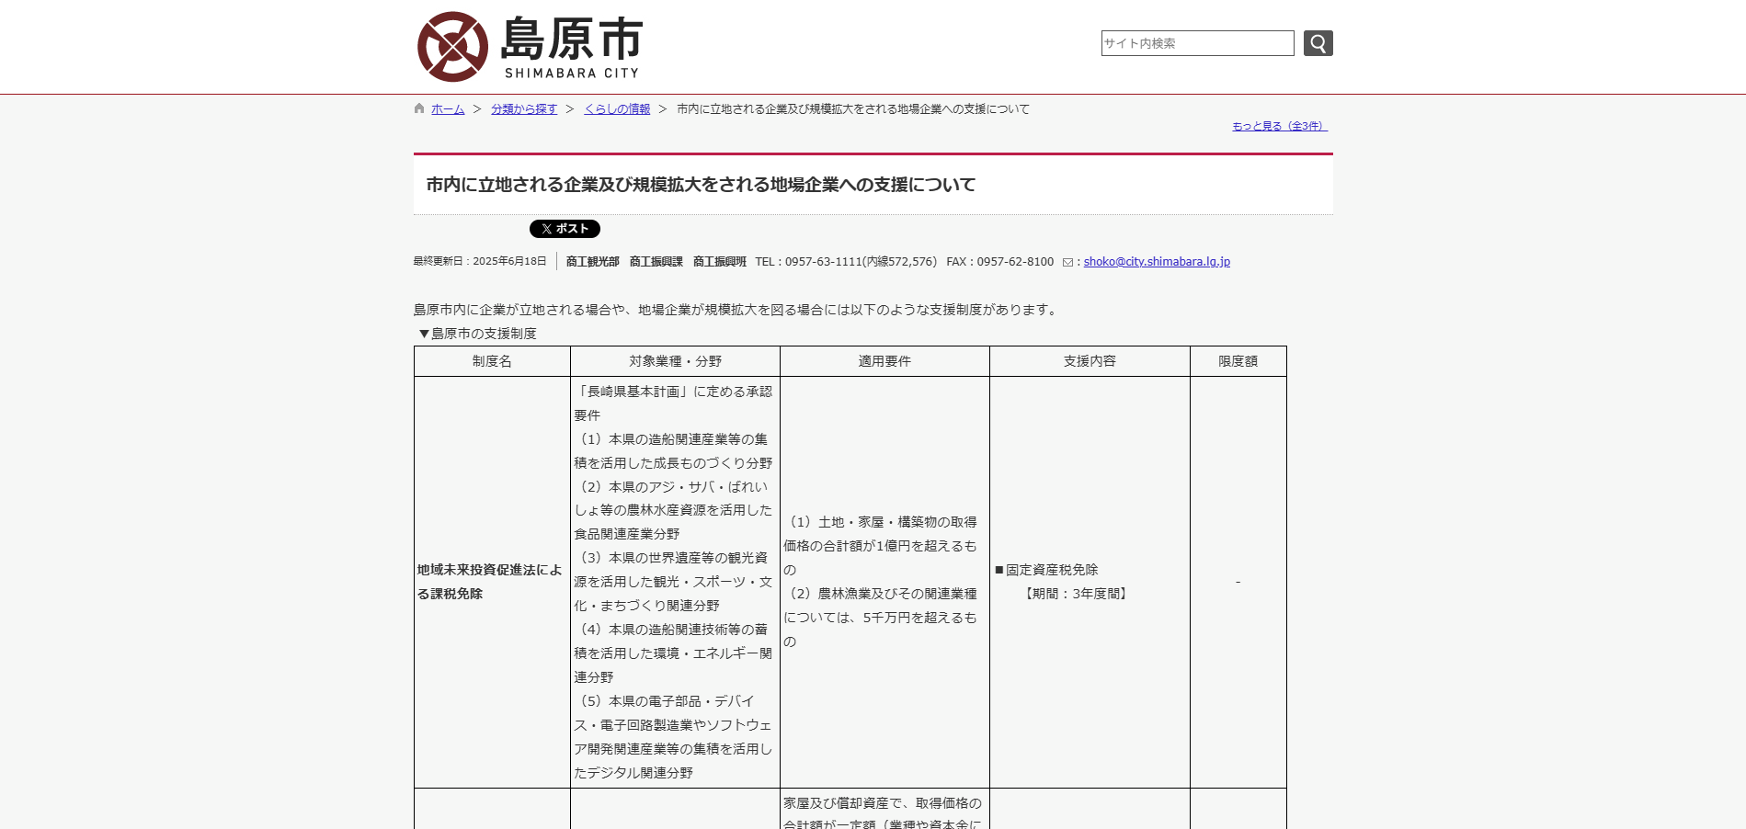Click the 商工振興班 team text

720,262
